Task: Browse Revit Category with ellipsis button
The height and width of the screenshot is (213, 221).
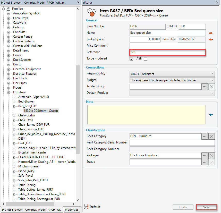Action: (205, 136)
